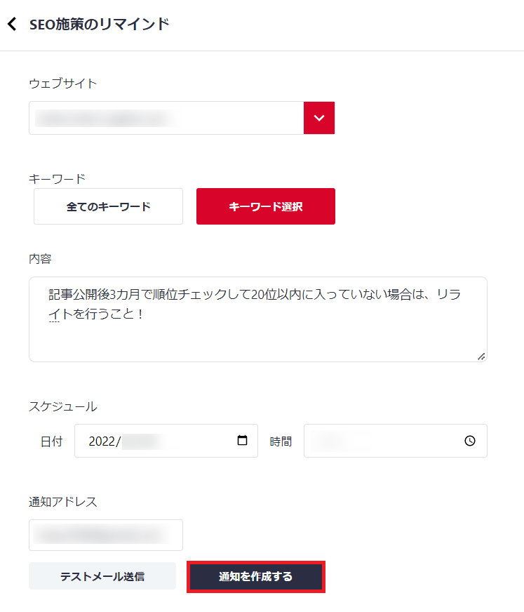Image resolution: width=524 pixels, height=612 pixels.
Task: Click the スケジュール section label
Action: 63,406
